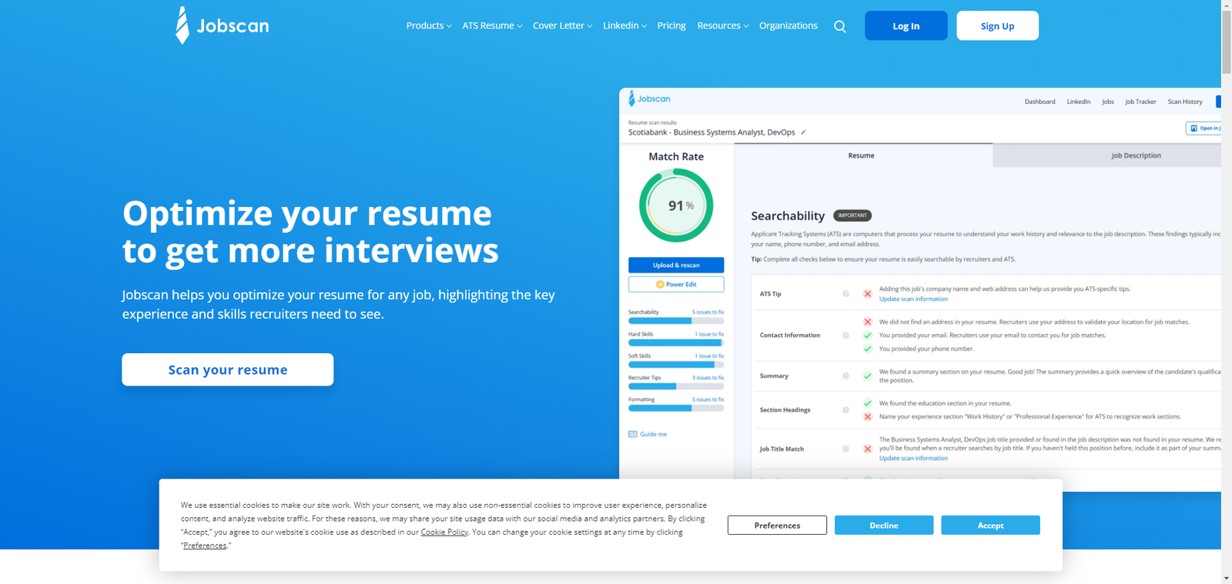Switch to the Job Description tab
Viewport: 1232px width, 584px height.
coord(1107,155)
